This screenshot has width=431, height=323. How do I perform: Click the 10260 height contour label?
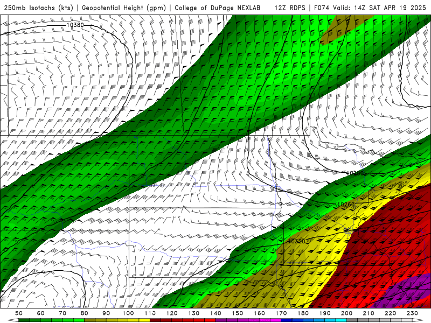point(345,205)
